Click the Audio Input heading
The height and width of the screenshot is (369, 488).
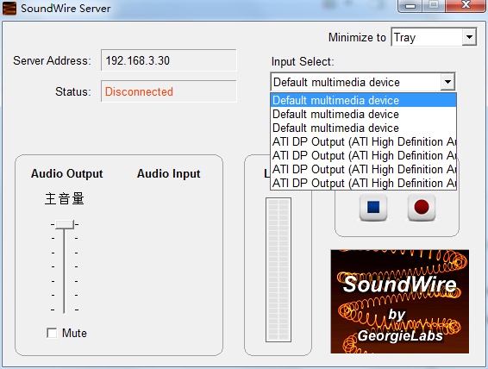point(169,173)
